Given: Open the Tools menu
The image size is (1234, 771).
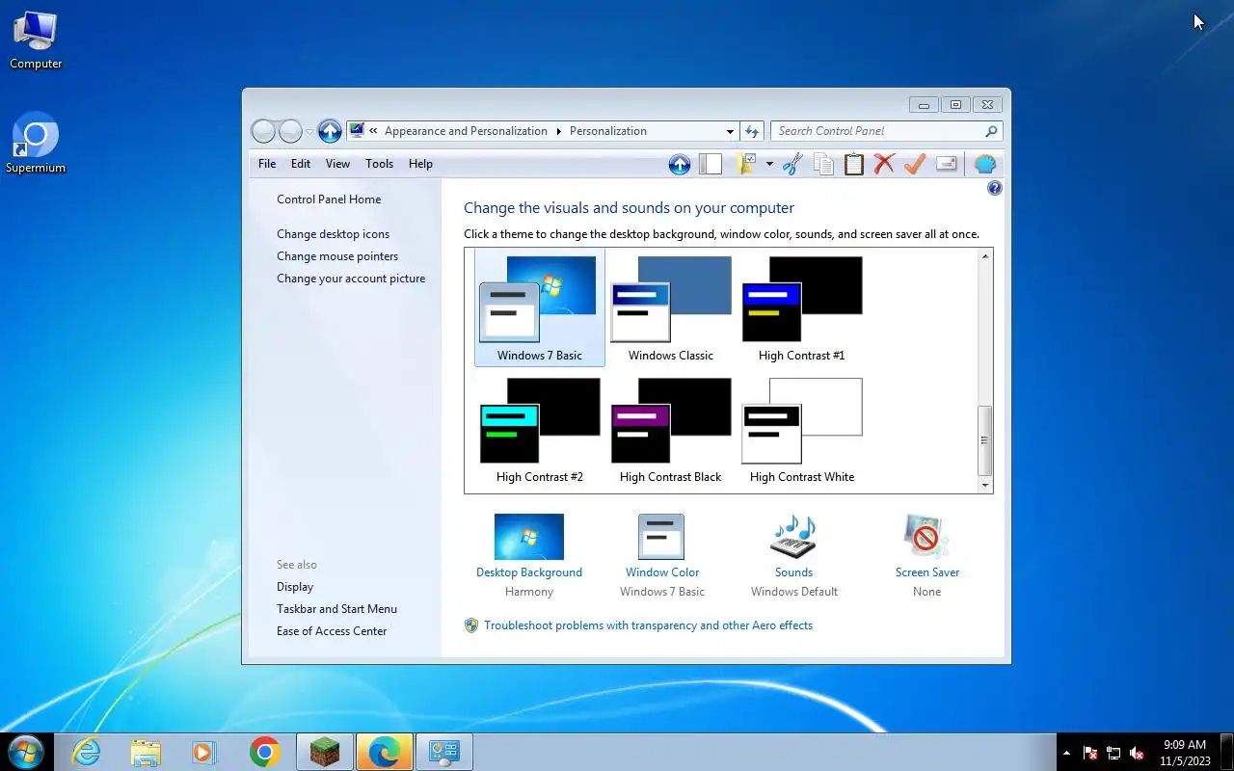Looking at the screenshot, I should [379, 164].
